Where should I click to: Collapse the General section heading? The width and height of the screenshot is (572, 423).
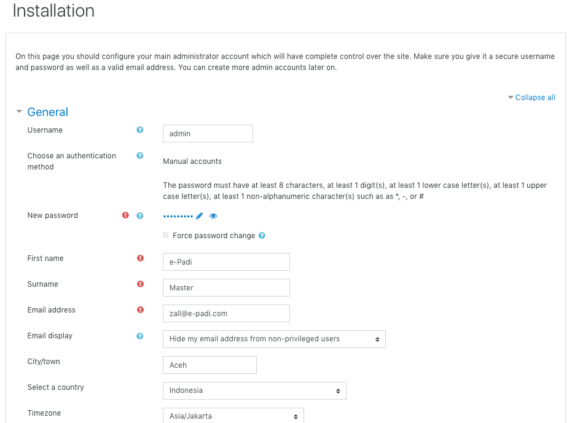pyautogui.click(x=47, y=112)
